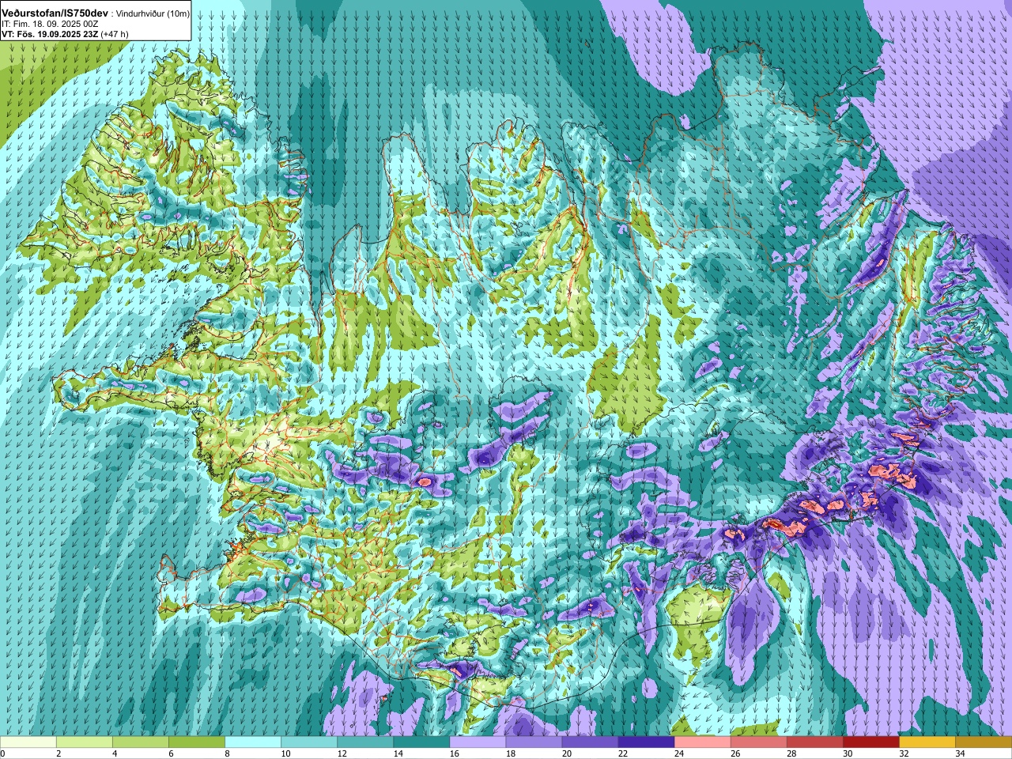Screen dimensions: 1012x759
Task: Click the legend scale number 24
Action: pyautogui.click(x=678, y=753)
